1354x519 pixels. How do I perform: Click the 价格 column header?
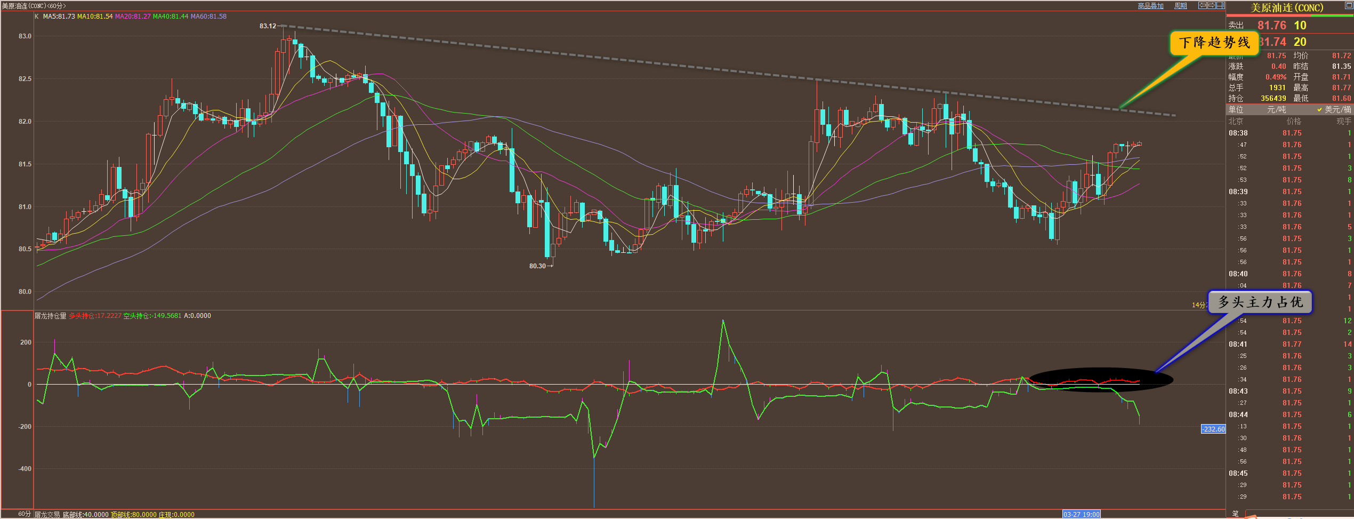(x=1294, y=121)
